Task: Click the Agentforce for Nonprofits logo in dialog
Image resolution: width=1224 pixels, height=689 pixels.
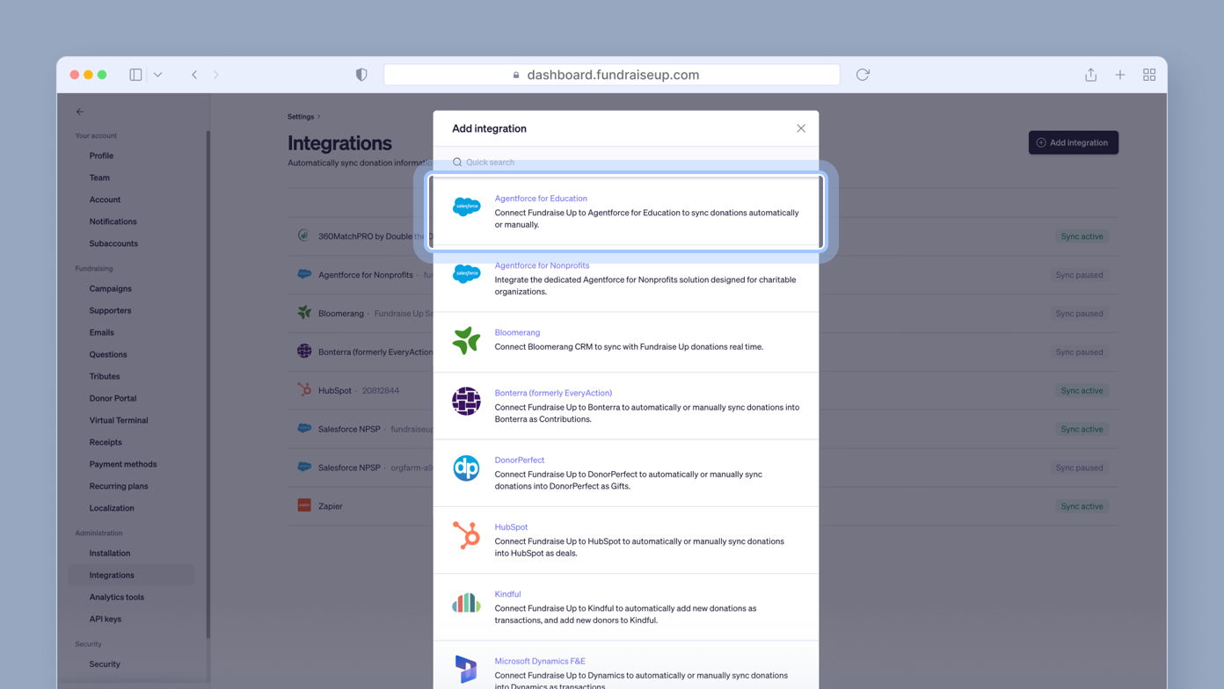Action: click(x=466, y=274)
